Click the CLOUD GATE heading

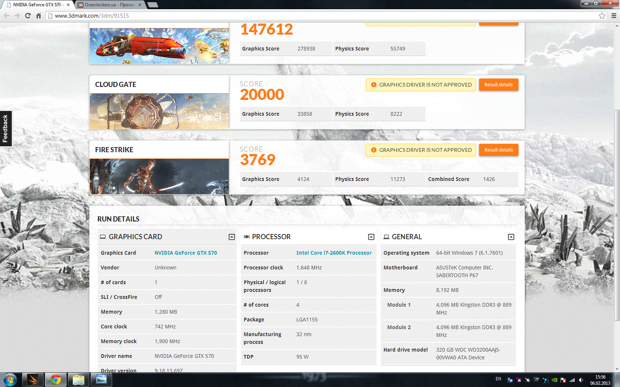[116, 84]
